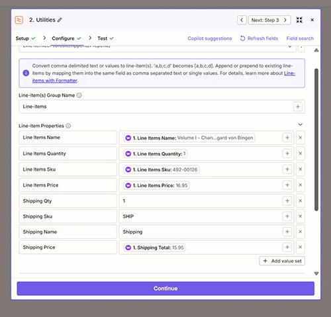Show help for Line-item(s) Group Name
The image size is (331, 317).
tap(79, 95)
